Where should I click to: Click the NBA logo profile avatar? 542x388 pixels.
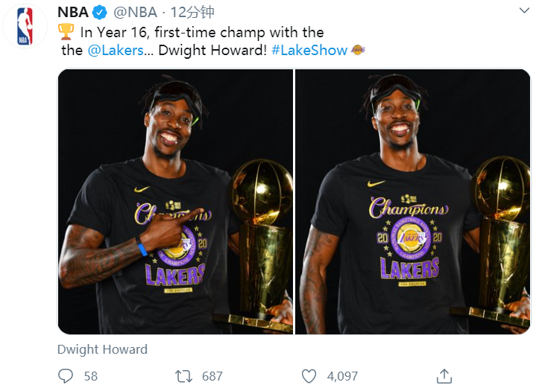pos(25,27)
